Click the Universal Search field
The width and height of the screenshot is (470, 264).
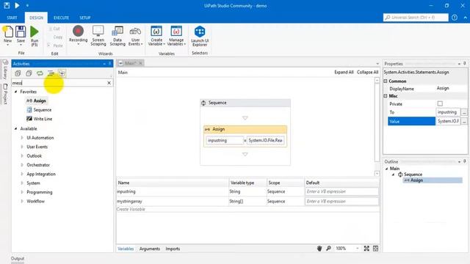coord(416,18)
